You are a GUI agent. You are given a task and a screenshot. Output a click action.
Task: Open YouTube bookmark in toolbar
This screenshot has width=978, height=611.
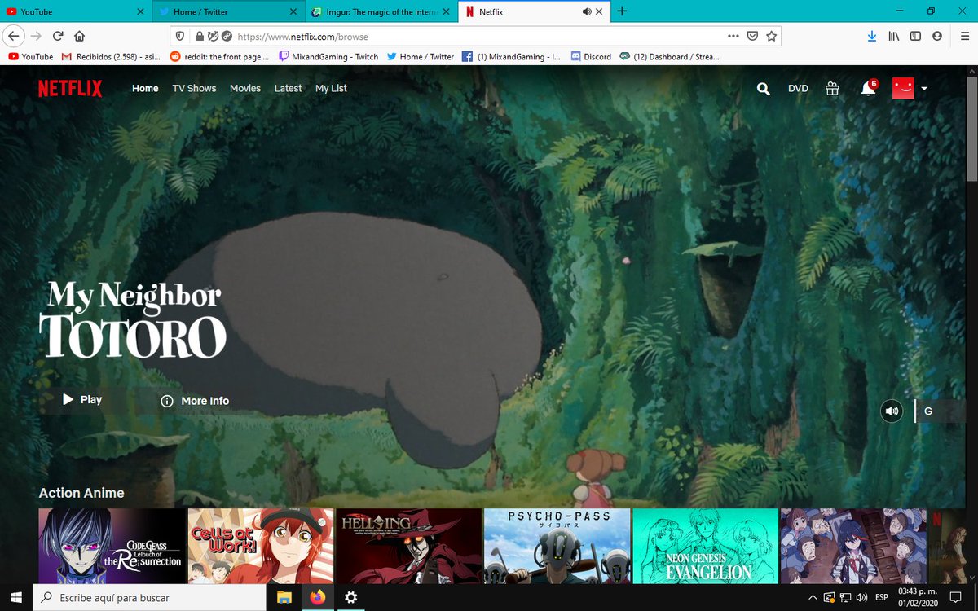[x=30, y=57]
